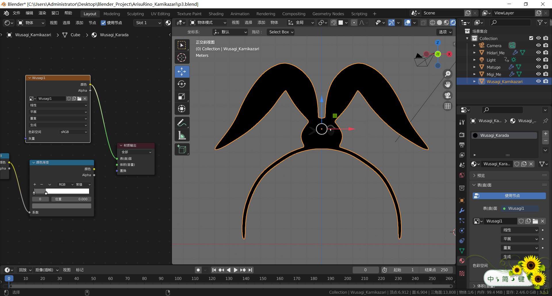Open the Texture checker properties tab

pyautogui.click(x=462, y=273)
